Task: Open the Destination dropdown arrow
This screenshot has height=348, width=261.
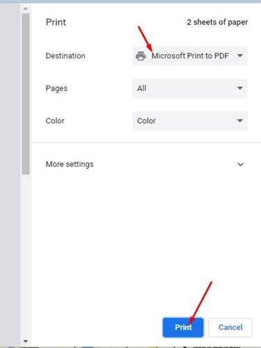Action: (240, 56)
